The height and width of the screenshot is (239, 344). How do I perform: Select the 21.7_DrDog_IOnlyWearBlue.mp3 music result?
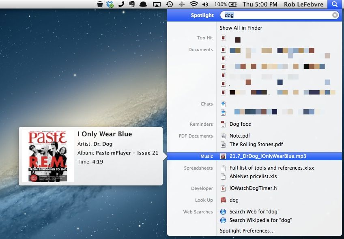[x=268, y=156]
